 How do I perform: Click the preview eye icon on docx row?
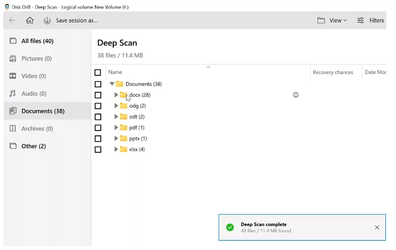tap(296, 95)
